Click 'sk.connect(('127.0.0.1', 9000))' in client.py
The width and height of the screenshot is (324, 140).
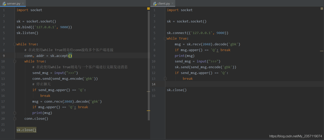click(198, 33)
